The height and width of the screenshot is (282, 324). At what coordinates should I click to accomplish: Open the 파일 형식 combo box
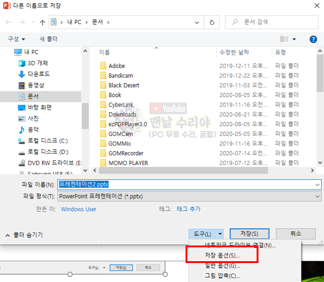pyautogui.click(x=189, y=196)
